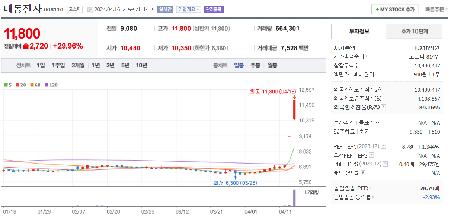Click the 코스피 814위 ranking value
The height and width of the screenshot is (224, 451).
click(x=424, y=57)
